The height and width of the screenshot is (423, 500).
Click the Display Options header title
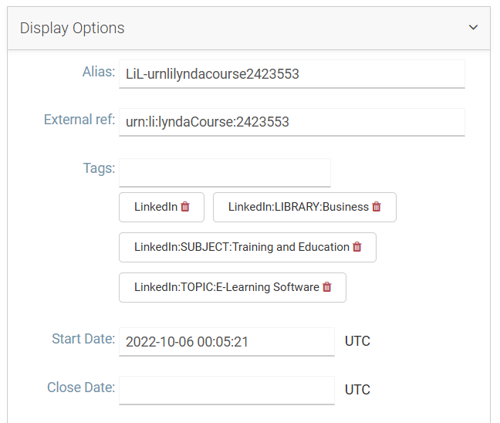point(73,29)
